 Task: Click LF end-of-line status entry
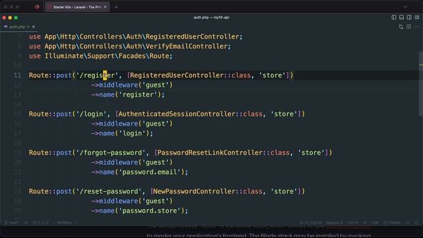(365, 223)
